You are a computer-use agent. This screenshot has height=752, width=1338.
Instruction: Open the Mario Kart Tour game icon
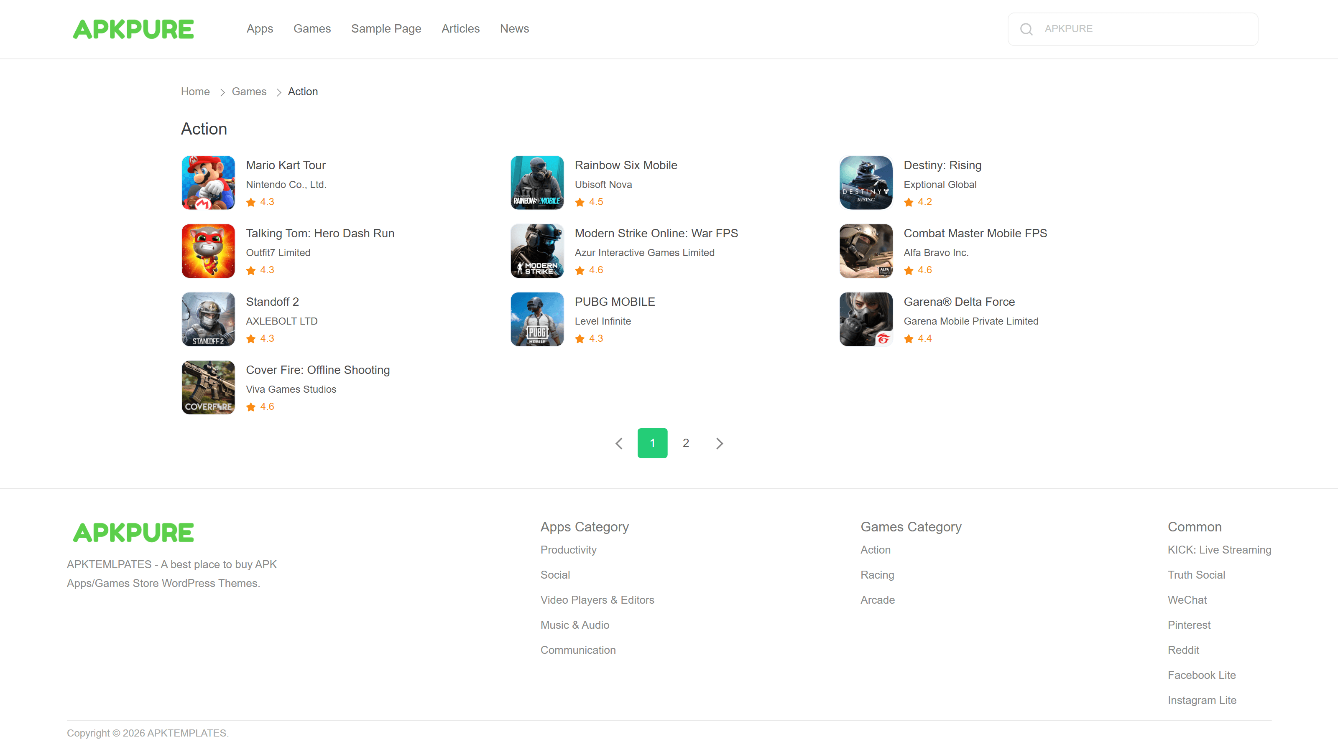coord(208,183)
